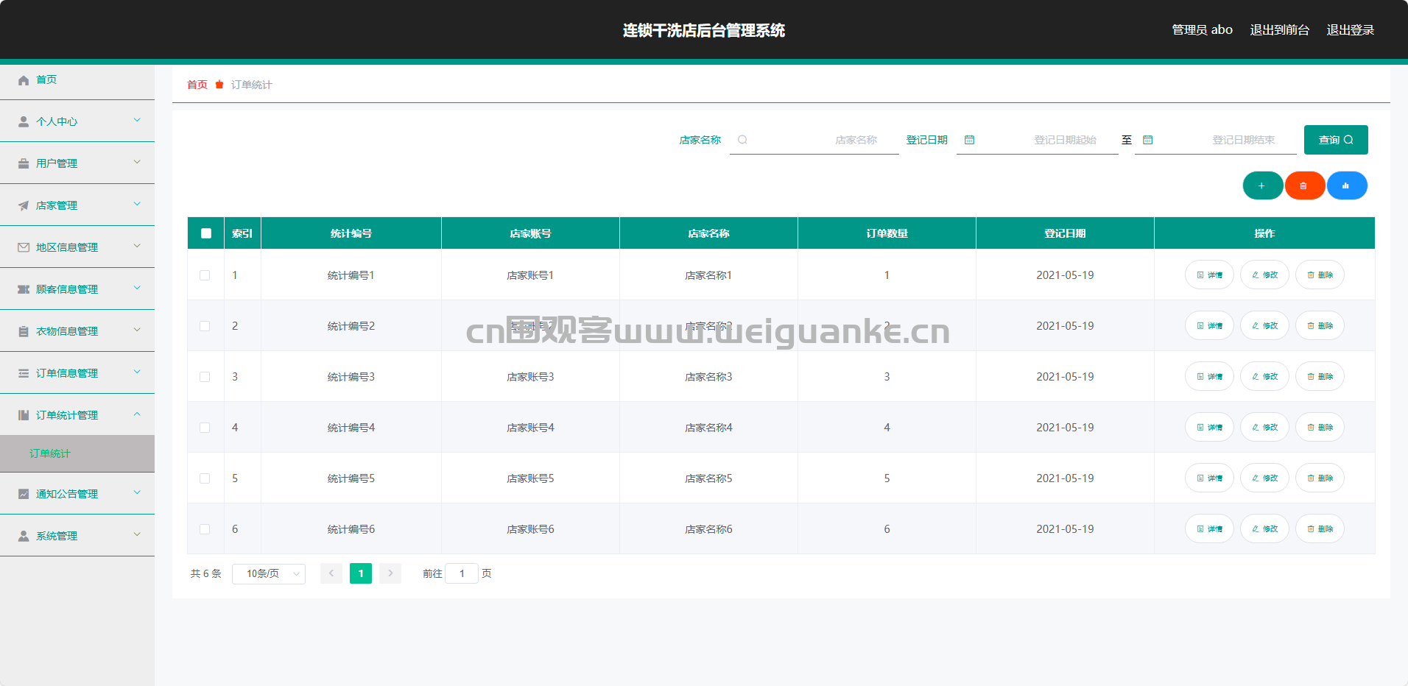Screen dimensions: 1408x686
Task: Click 修改 for row 统计编号2
Action: coord(1264,325)
